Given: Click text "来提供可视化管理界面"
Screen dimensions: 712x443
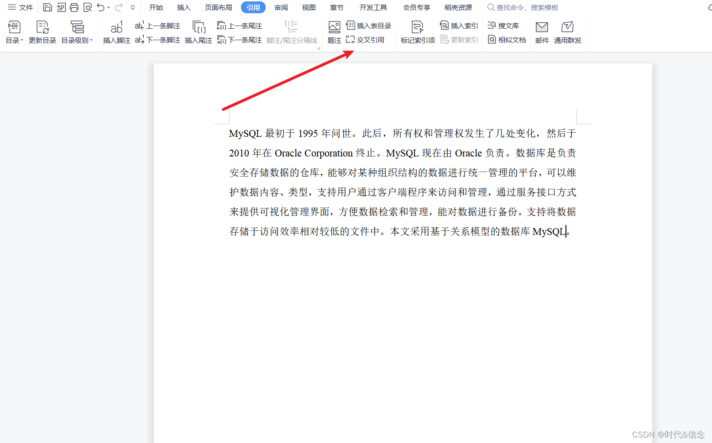Looking at the screenshot, I should [x=279, y=212].
